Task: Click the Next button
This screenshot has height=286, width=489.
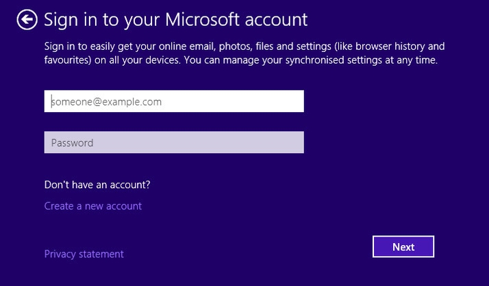Action: pos(403,246)
